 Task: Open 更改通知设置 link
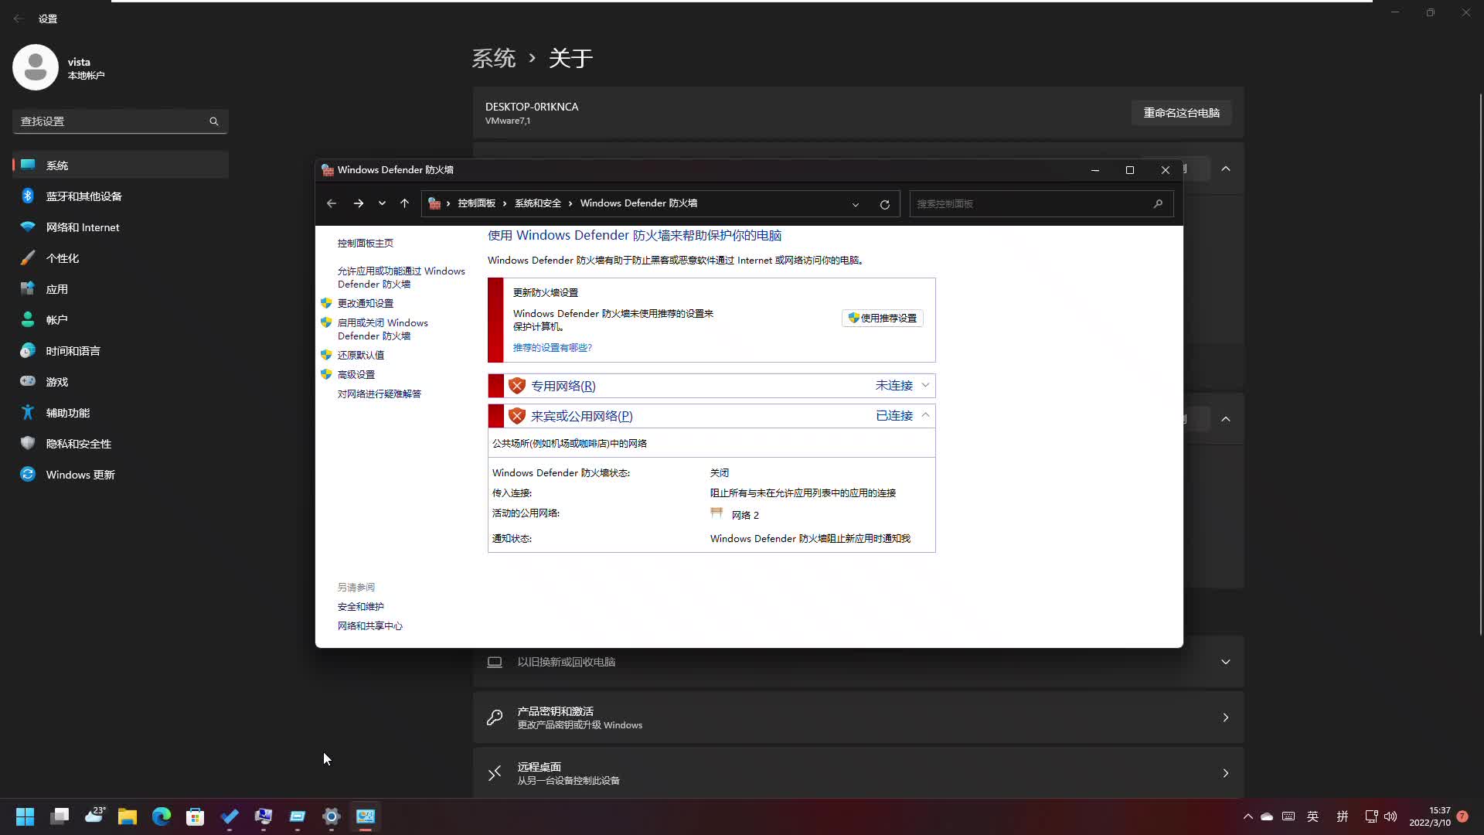[x=366, y=303]
